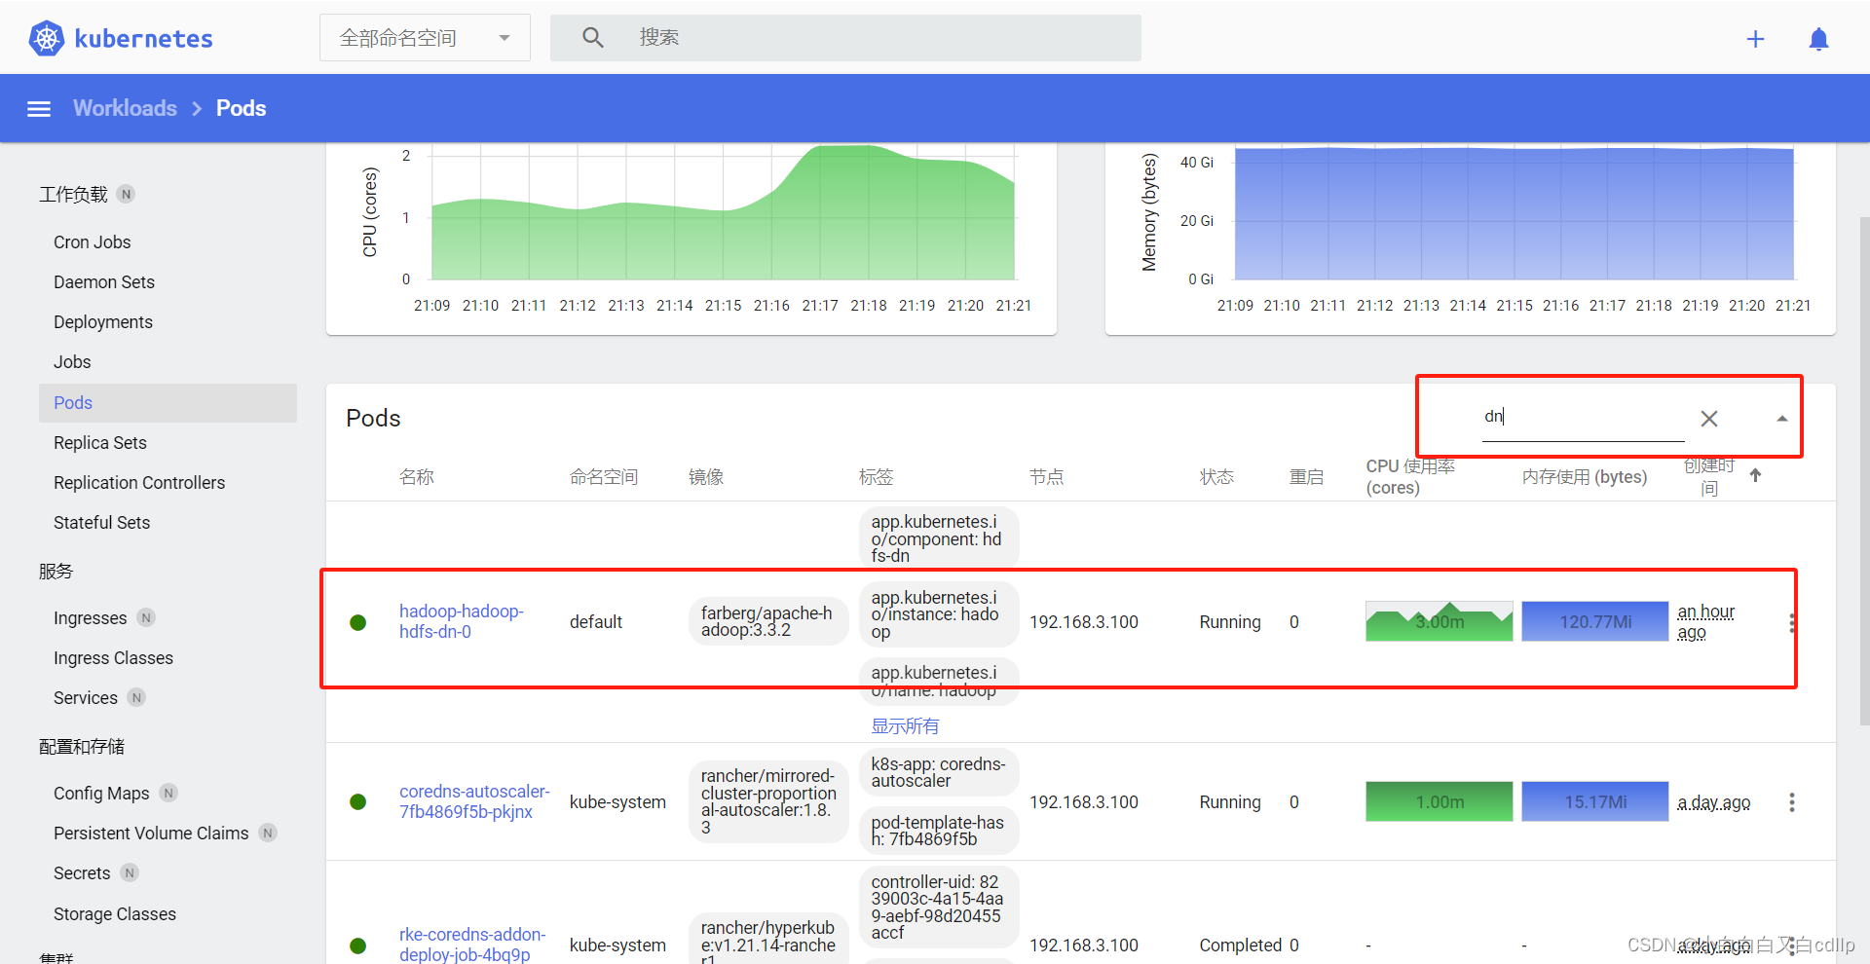Click the Memory bytes usage chart
The width and height of the screenshot is (1870, 964).
[1515, 214]
